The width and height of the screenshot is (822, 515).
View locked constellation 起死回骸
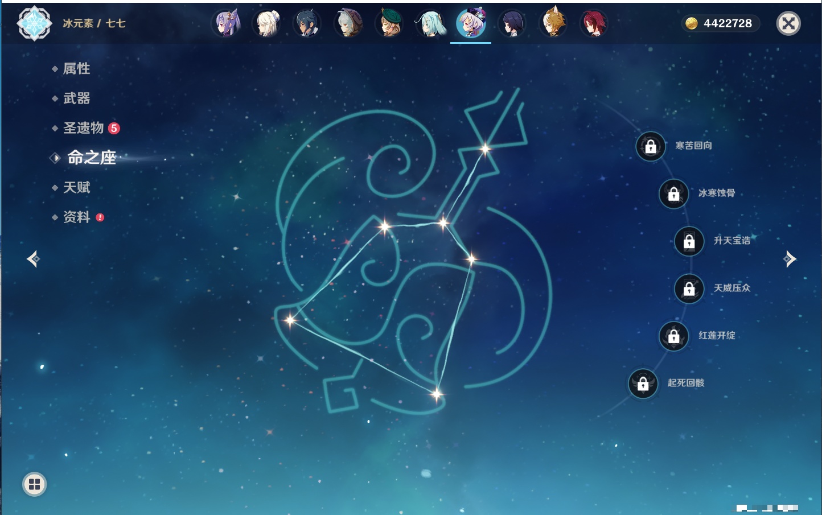(643, 384)
